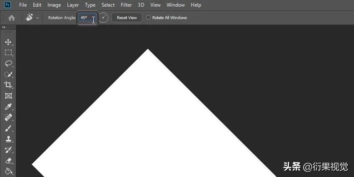Image resolution: width=354 pixels, height=177 pixels.
Task: Open the Rotate View tool preset dropdown
Action: coord(38,18)
